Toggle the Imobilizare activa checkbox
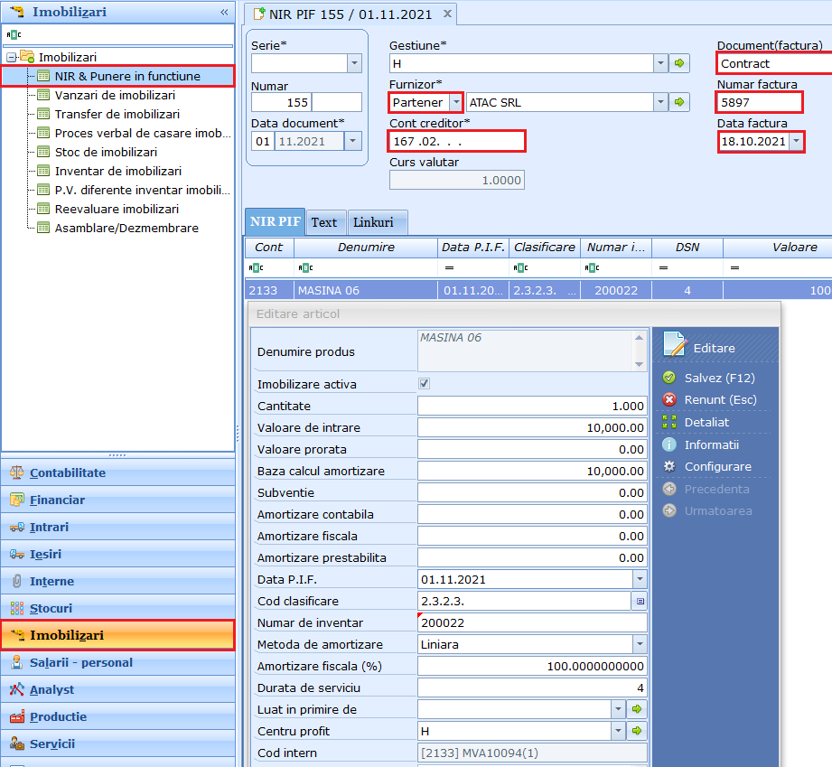The height and width of the screenshot is (767, 832). tap(425, 384)
